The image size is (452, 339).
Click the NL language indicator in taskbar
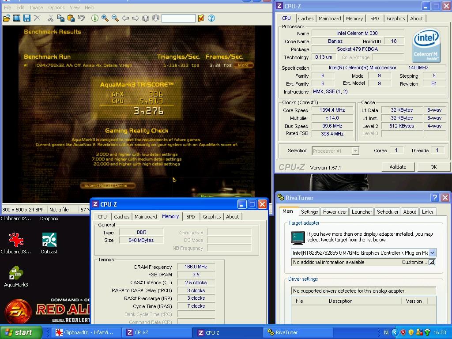pyautogui.click(x=387, y=333)
